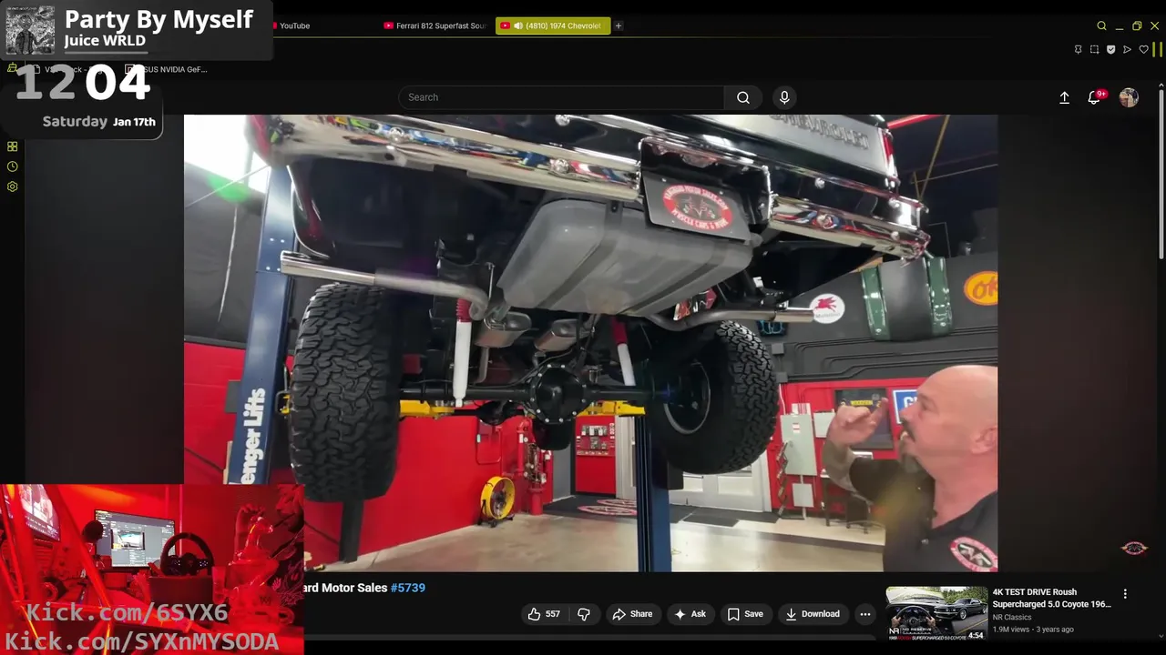Open the snapshot capture tool icon
This screenshot has height=655, width=1166.
click(x=1094, y=49)
